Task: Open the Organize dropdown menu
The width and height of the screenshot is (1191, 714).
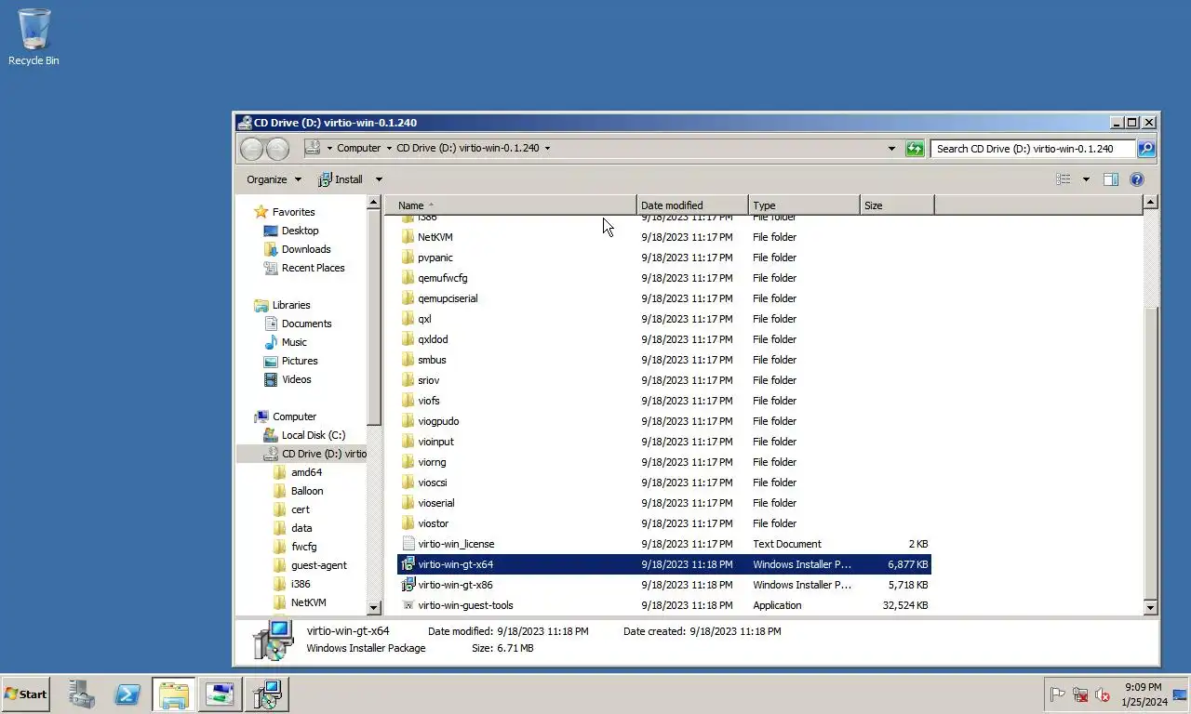Action: coord(274,179)
